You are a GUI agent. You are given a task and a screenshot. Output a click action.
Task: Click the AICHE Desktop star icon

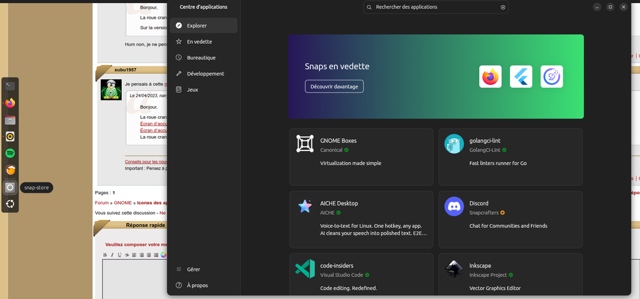point(305,207)
